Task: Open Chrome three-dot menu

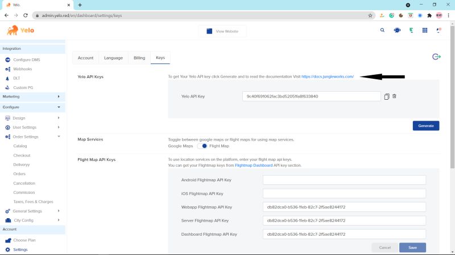Action: 449,16
